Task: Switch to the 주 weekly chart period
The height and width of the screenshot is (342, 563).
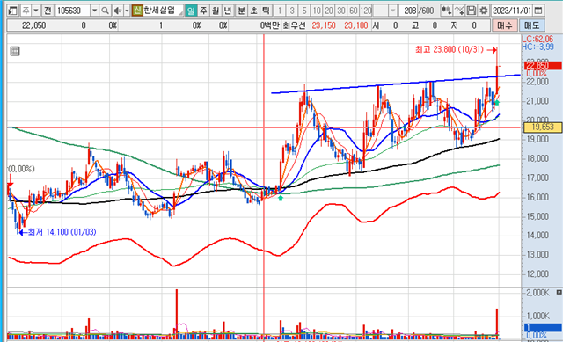Action: [x=203, y=11]
